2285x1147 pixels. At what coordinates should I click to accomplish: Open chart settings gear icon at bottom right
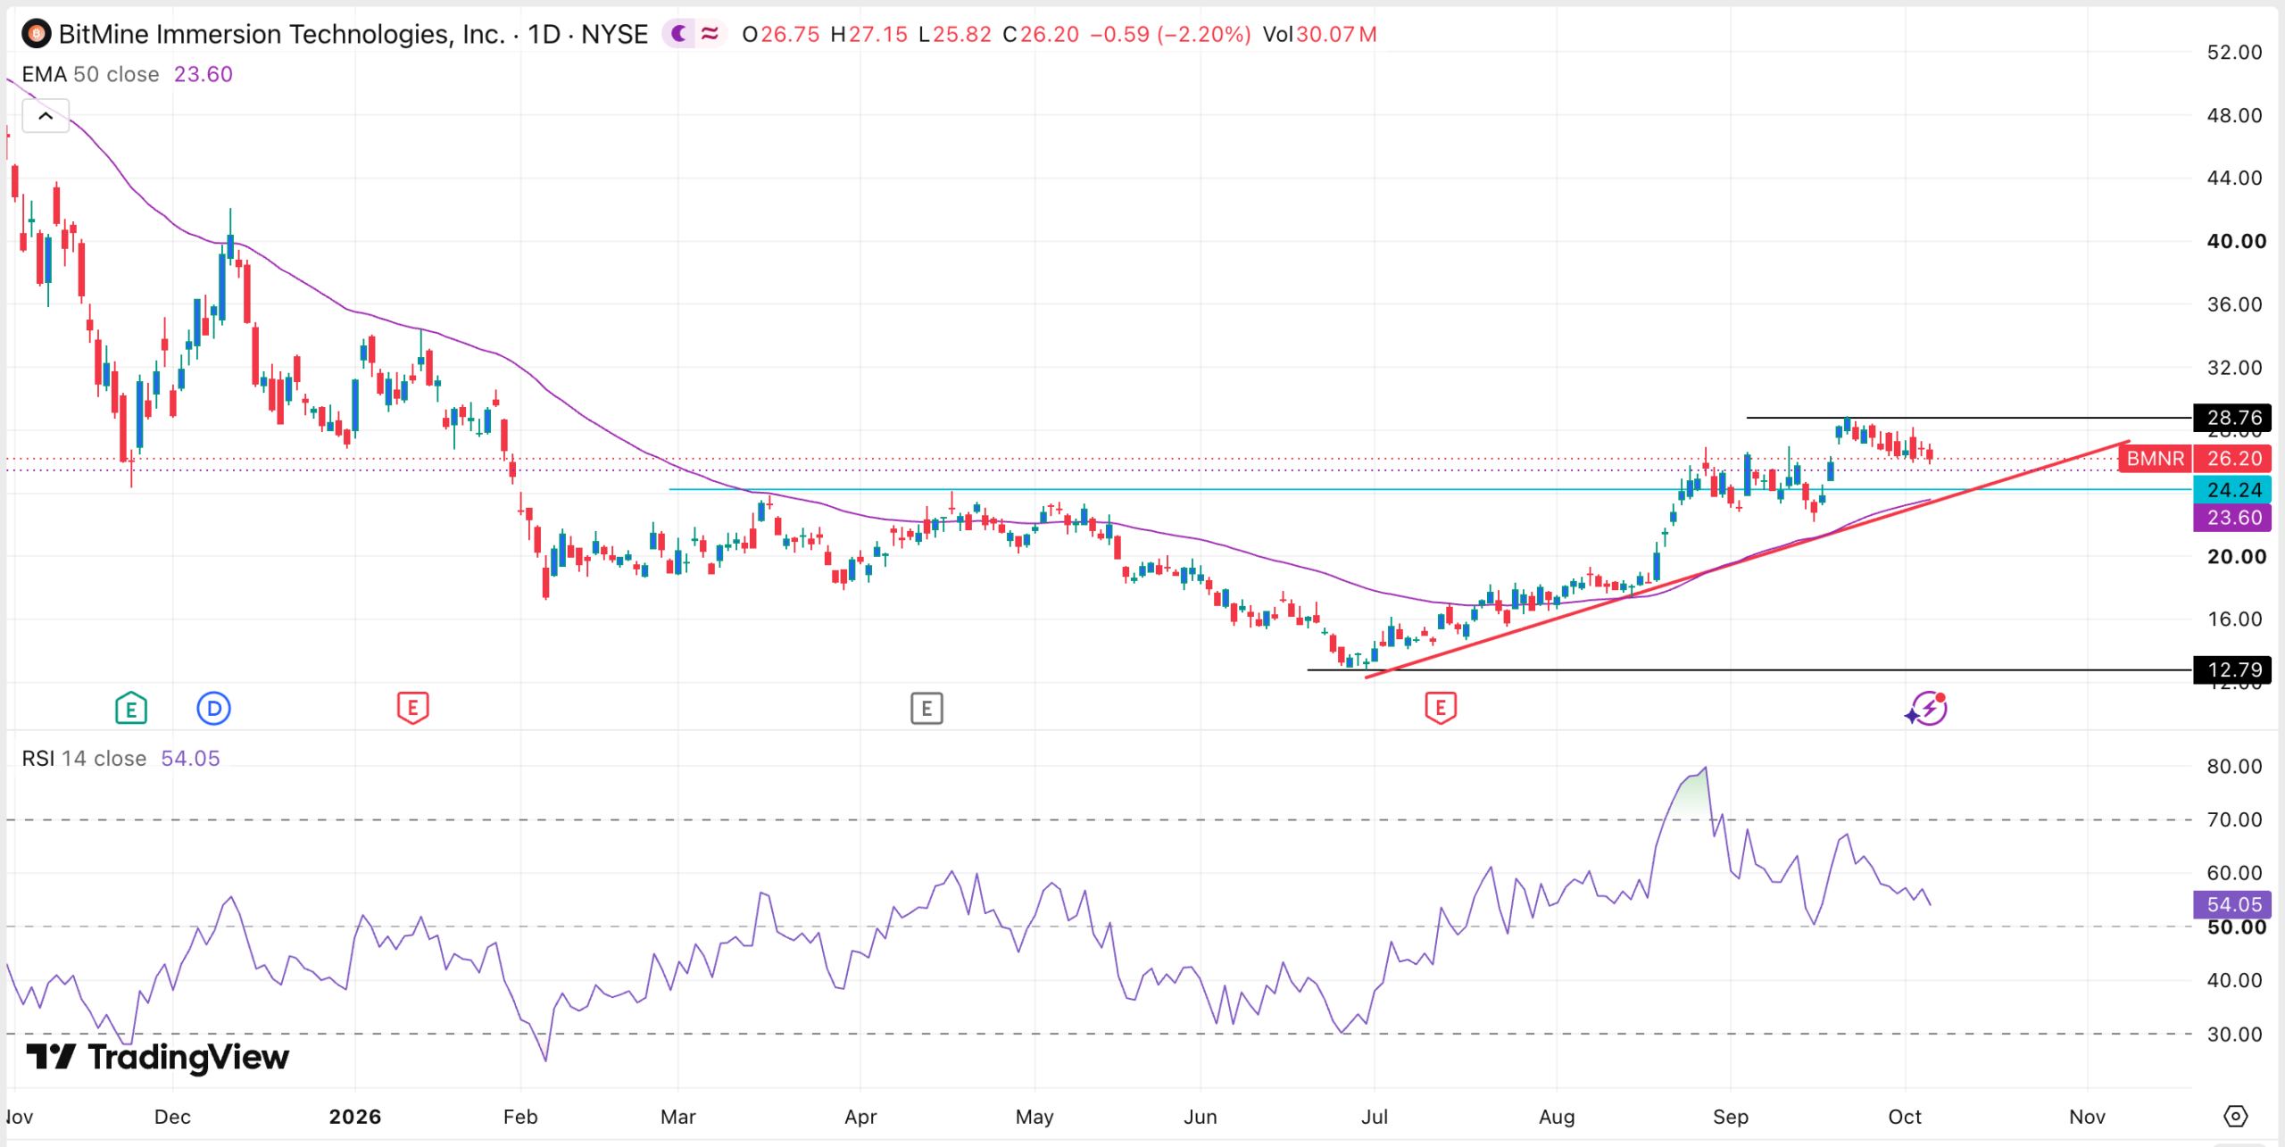(x=2235, y=1116)
